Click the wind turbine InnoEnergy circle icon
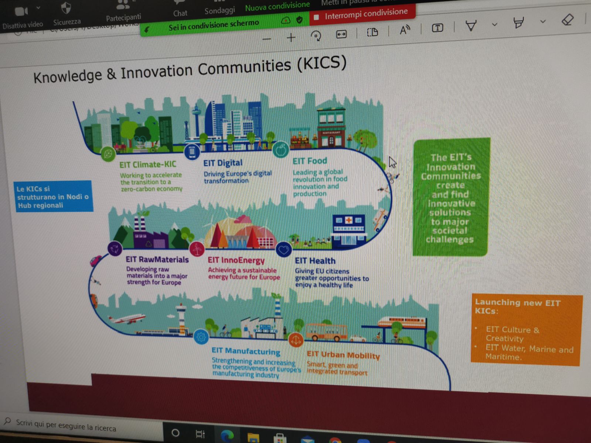 [197, 249]
